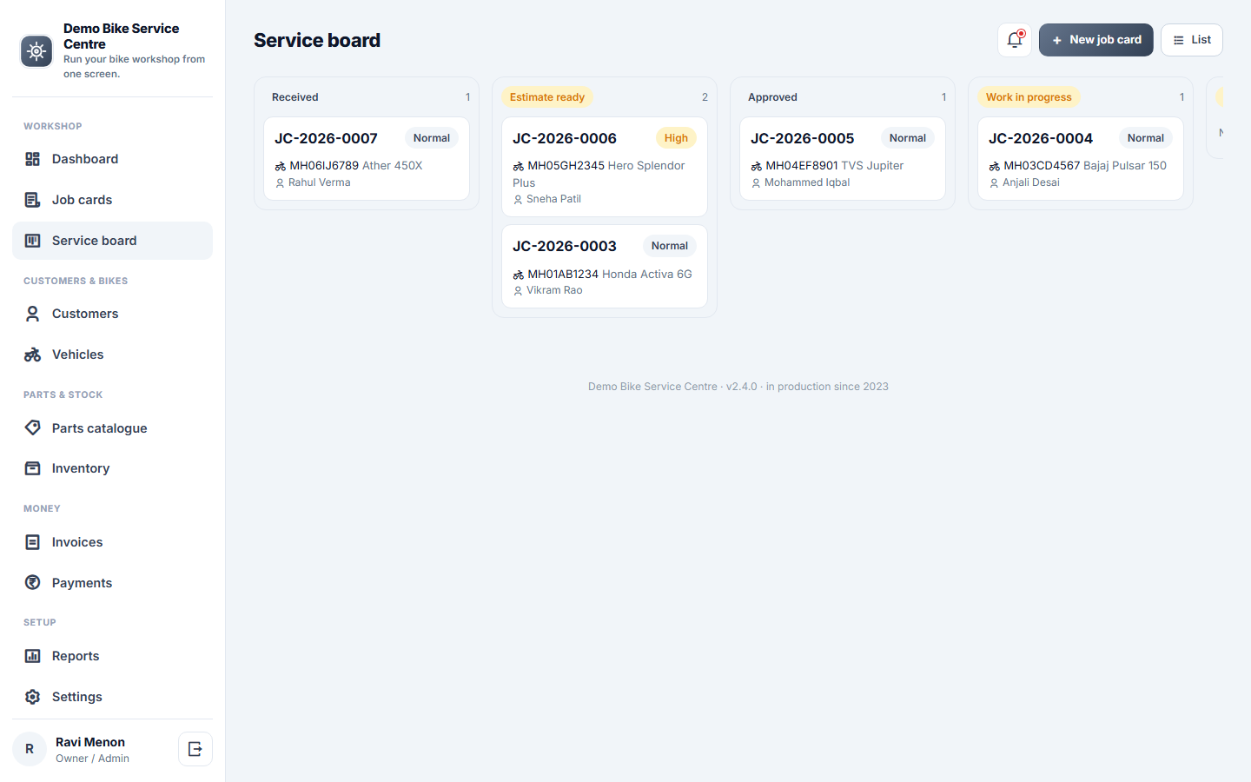
Task: Click the Service board kanban icon
Action: (33, 241)
